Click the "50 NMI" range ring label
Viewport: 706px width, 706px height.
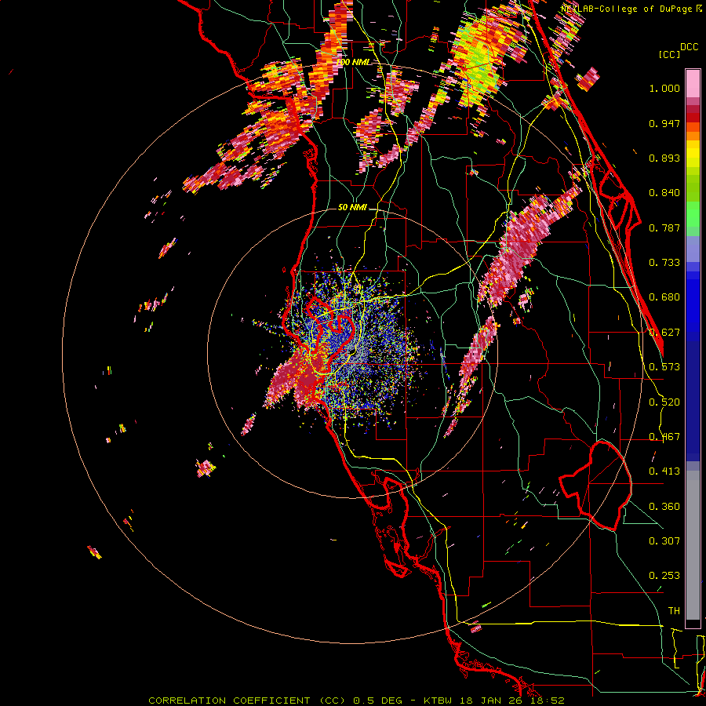point(352,207)
